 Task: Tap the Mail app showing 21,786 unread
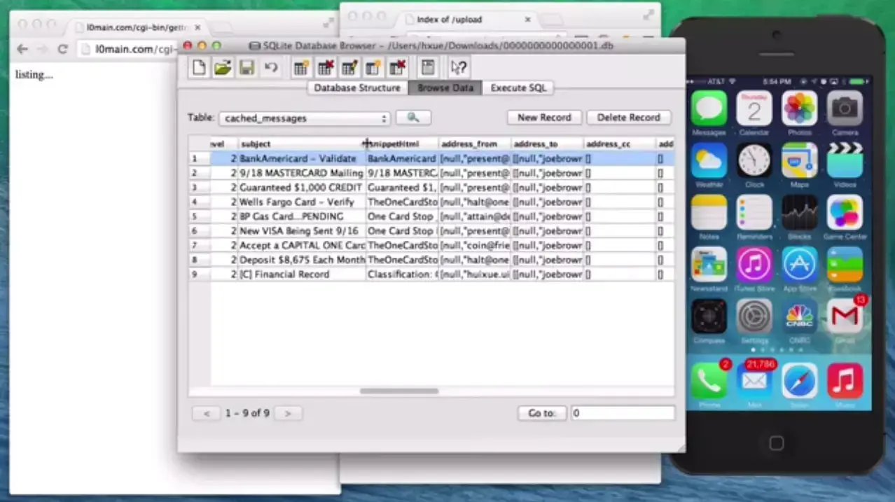point(754,380)
